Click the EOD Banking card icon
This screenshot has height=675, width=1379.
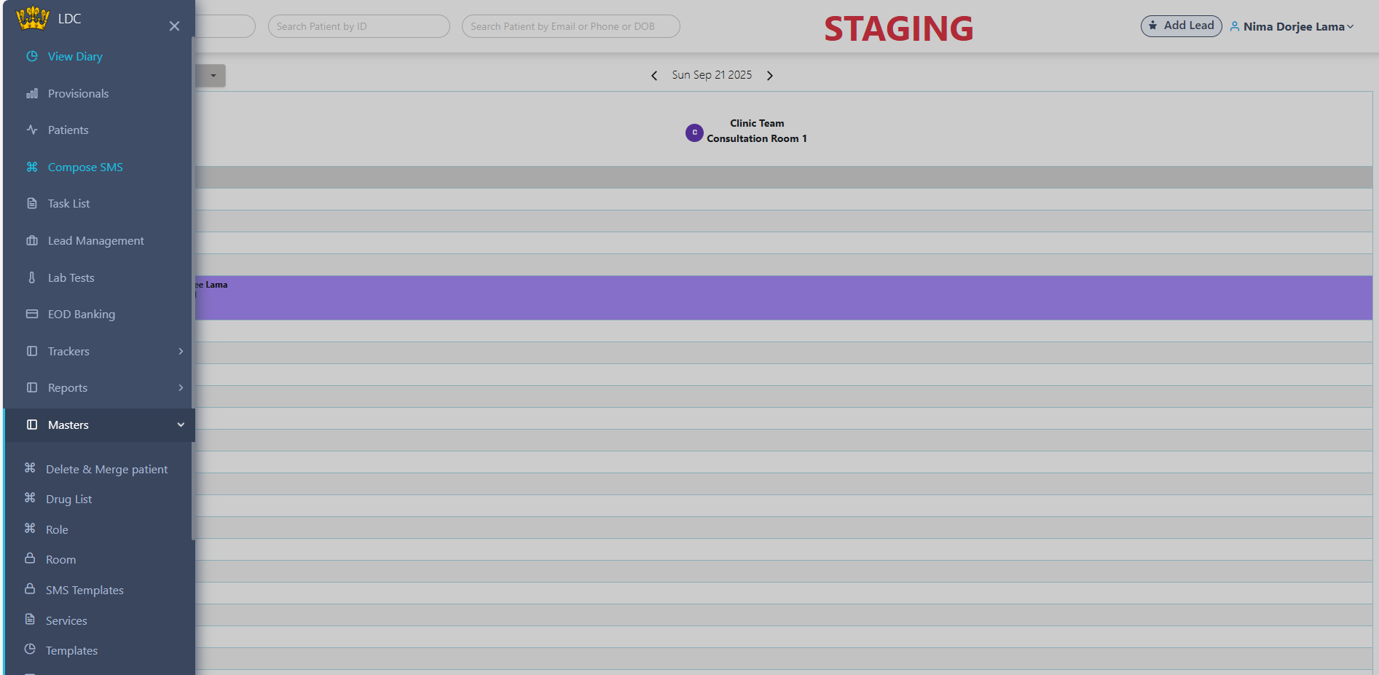tap(32, 314)
